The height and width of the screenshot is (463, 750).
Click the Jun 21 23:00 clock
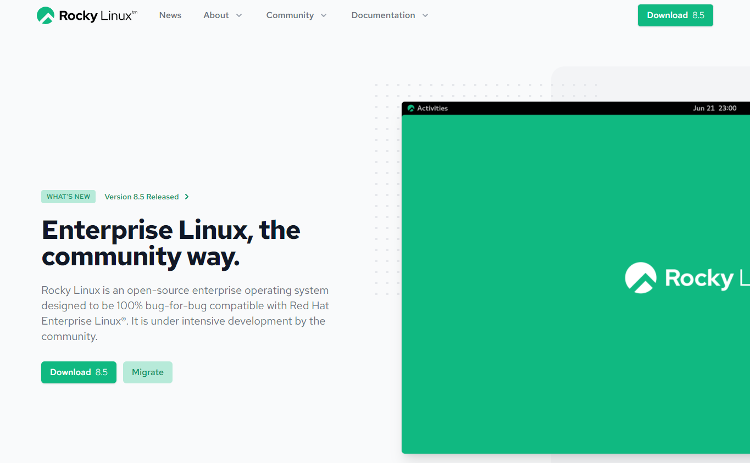[x=715, y=108]
